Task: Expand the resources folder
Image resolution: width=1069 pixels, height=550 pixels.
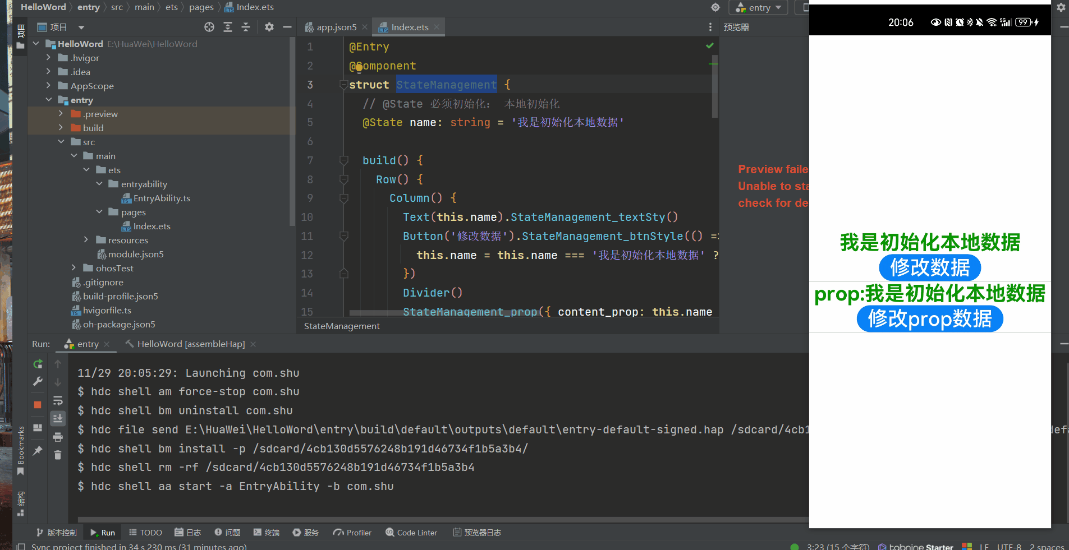Action: pyautogui.click(x=86, y=239)
